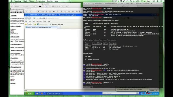Click the double-arrow icon in VM toolbar
The width and height of the screenshot is (173, 97).
click(43, 12)
